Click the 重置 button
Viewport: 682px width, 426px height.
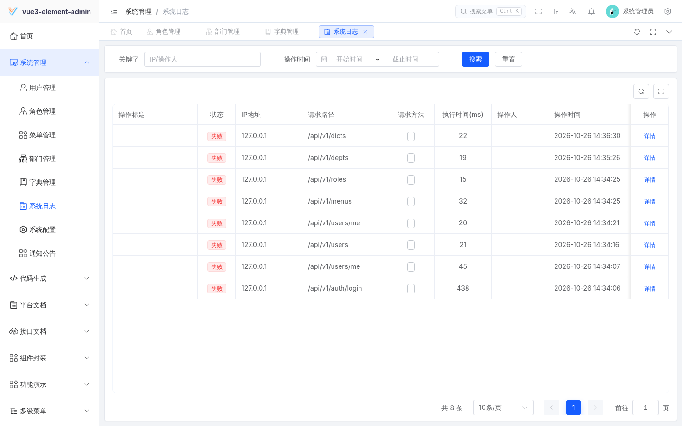[x=509, y=59]
